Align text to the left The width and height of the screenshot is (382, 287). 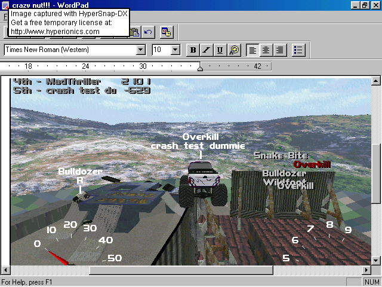(254, 50)
